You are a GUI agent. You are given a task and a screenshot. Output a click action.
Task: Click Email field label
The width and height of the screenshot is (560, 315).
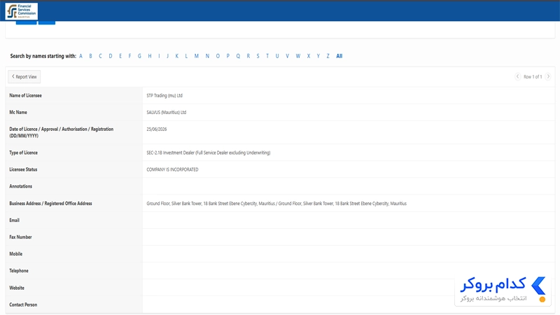click(14, 220)
